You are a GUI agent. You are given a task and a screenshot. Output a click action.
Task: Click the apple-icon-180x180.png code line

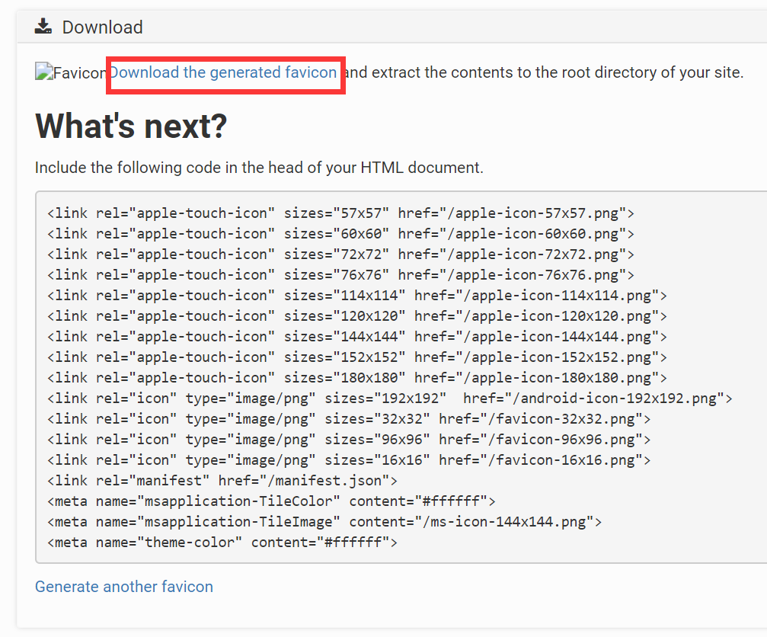click(x=356, y=378)
